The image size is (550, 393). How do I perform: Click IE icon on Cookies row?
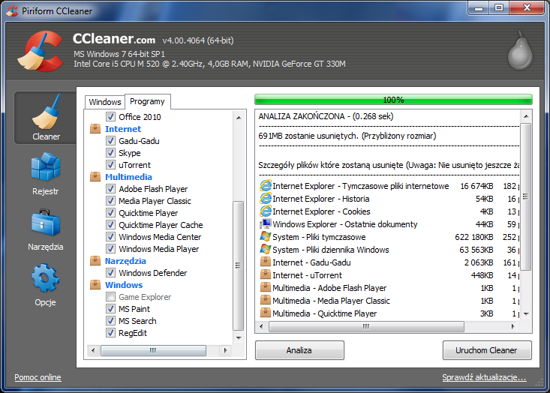point(266,211)
